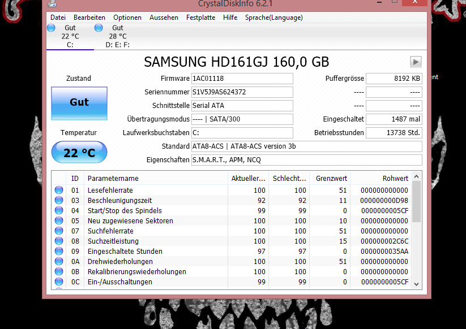Click the Seriennummer field
The image size is (466, 329).
coord(242,92)
